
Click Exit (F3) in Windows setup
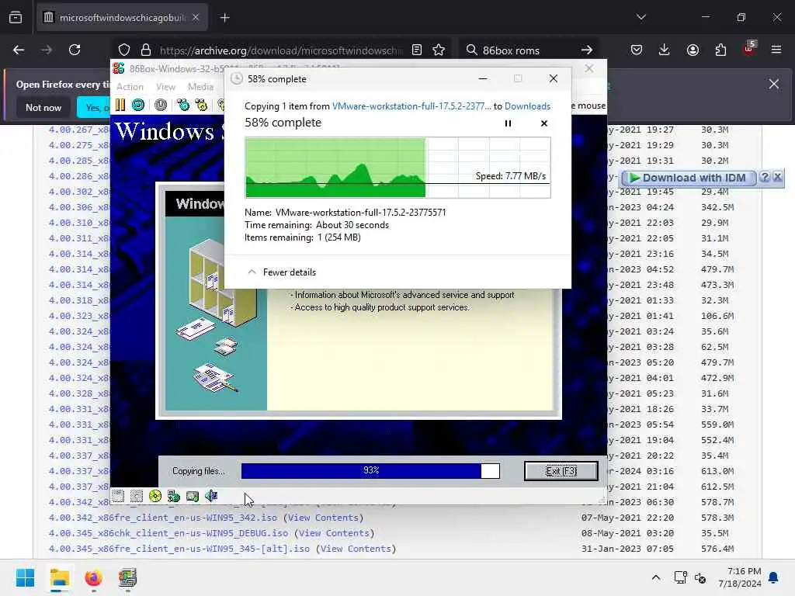(x=561, y=471)
